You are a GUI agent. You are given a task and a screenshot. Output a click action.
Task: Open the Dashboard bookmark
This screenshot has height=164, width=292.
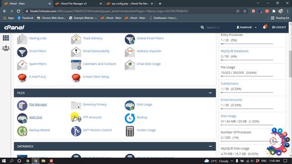pos(163,18)
